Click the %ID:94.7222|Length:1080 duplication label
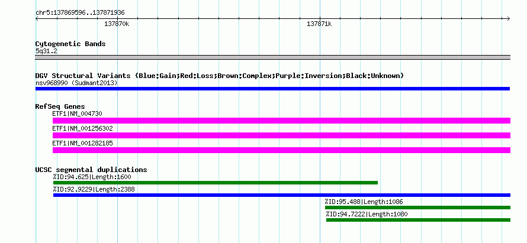 (367, 214)
